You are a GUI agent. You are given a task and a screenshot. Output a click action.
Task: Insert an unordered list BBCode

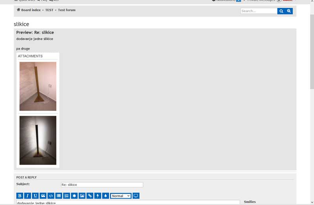point(58,196)
